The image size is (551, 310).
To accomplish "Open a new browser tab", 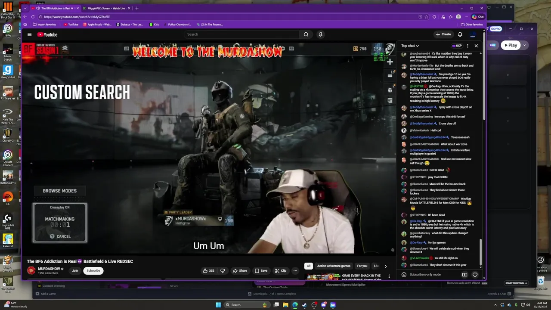I will 137,8.
